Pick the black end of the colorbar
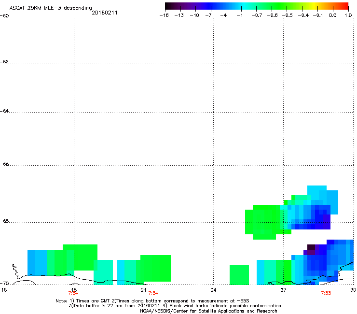 [167, 6]
